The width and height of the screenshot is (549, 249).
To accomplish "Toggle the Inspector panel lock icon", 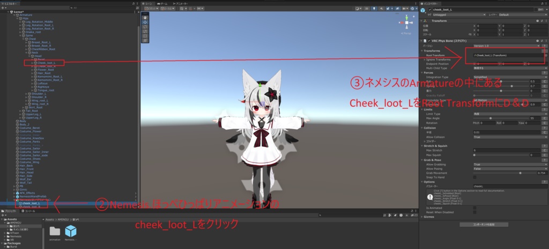I will click(543, 3).
